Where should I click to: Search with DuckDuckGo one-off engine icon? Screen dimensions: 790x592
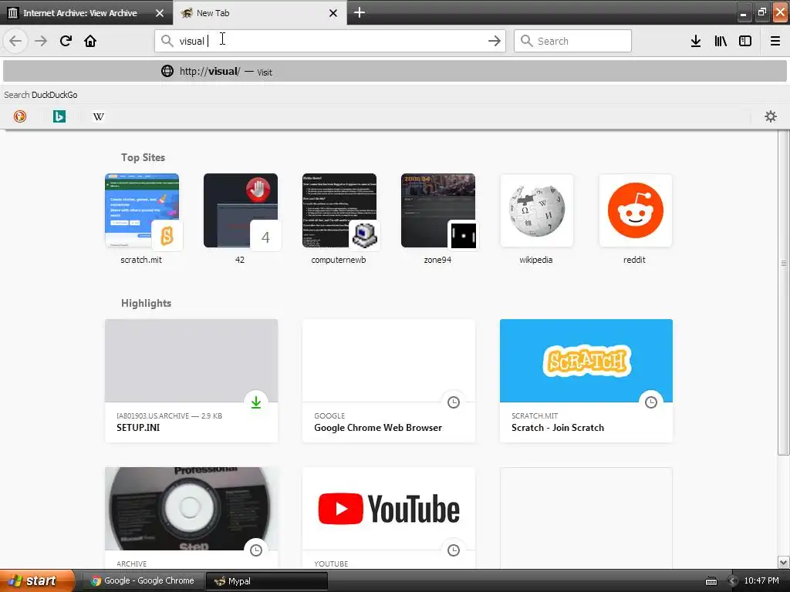[x=19, y=116]
